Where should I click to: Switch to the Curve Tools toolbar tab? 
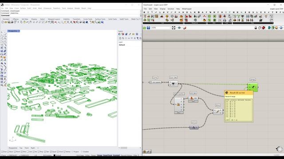pos(88,19)
